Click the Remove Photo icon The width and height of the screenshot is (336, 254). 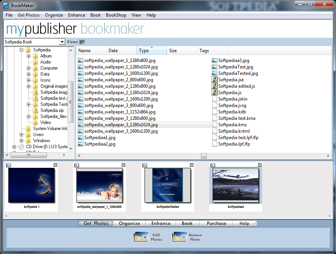coord(180,237)
